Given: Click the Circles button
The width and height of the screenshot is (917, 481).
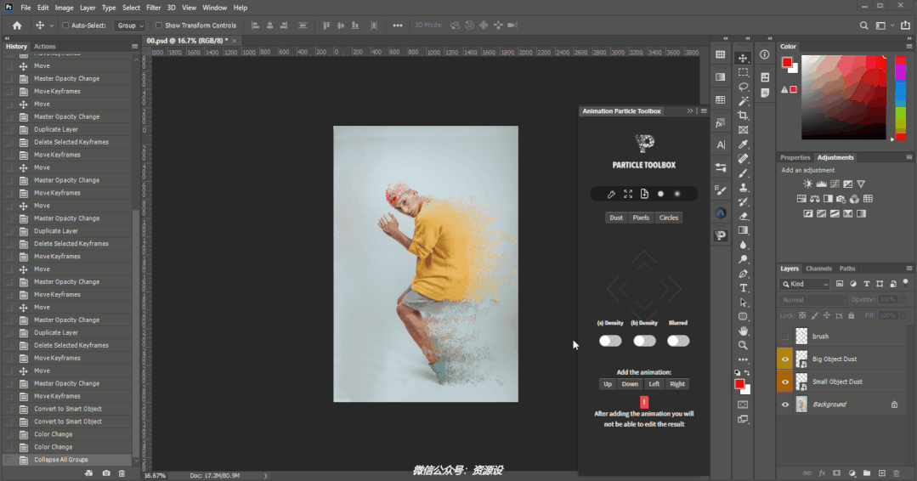Looking at the screenshot, I should tap(669, 218).
